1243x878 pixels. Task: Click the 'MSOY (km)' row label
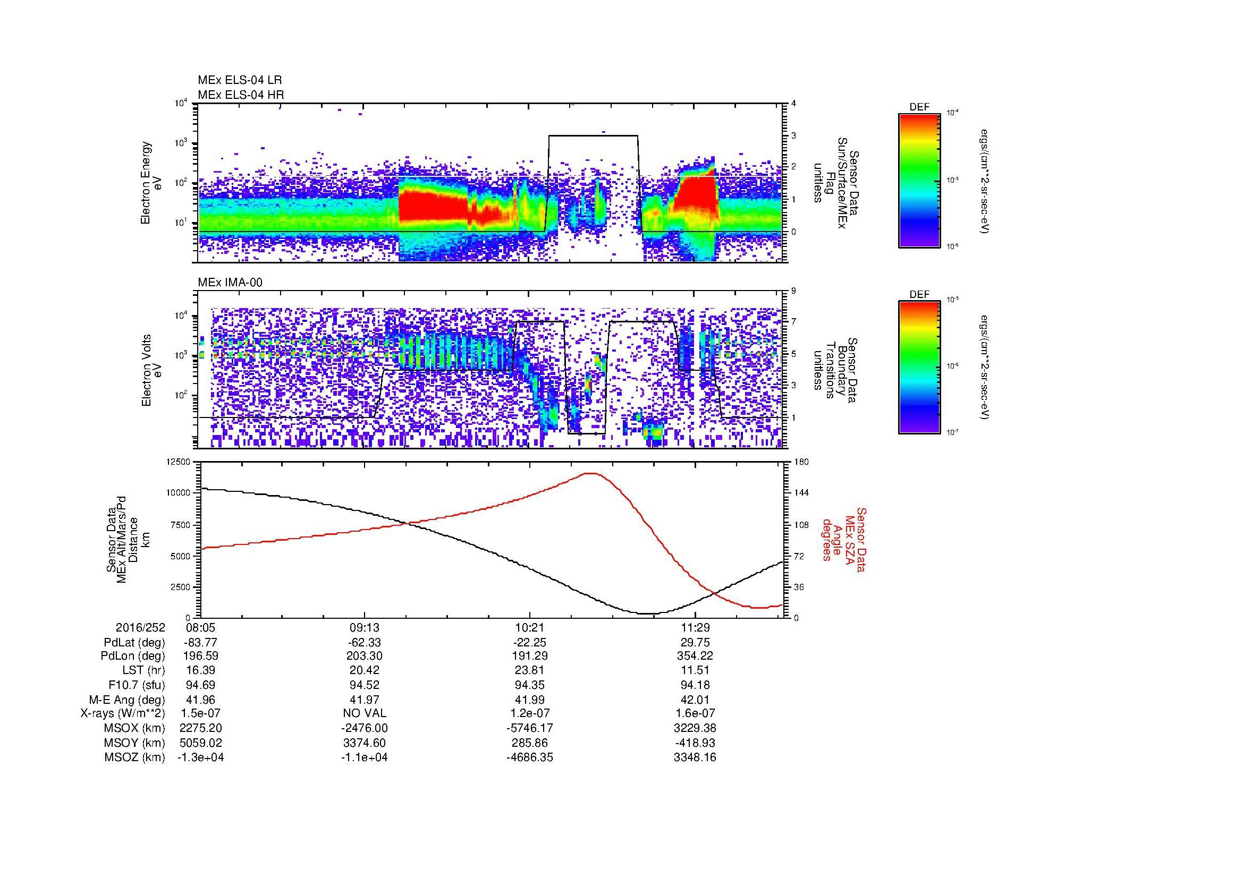(135, 743)
